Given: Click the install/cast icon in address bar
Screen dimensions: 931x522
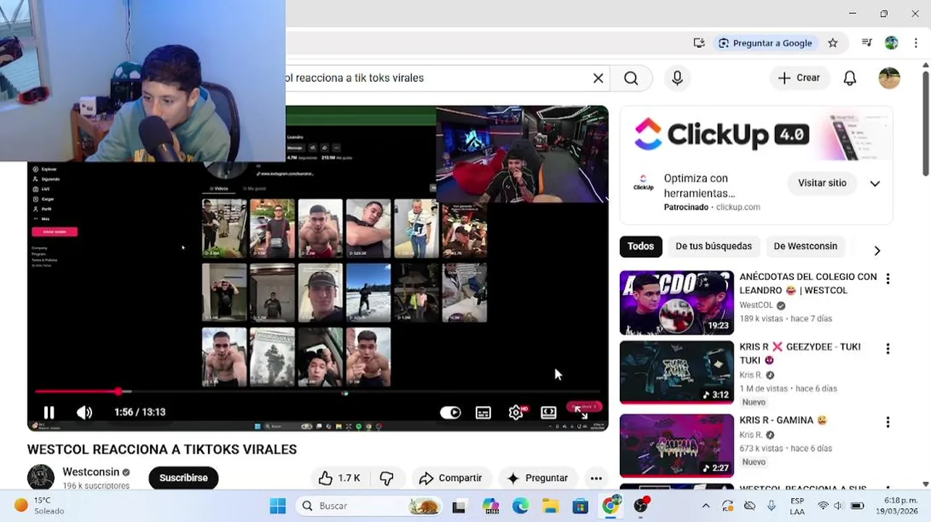Looking at the screenshot, I should [x=699, y=43].
